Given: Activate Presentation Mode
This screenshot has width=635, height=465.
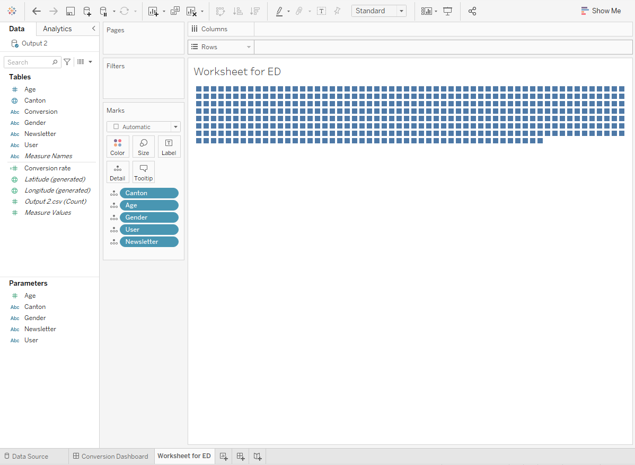Looking at the screenshot, I should [x=448, y=11].
